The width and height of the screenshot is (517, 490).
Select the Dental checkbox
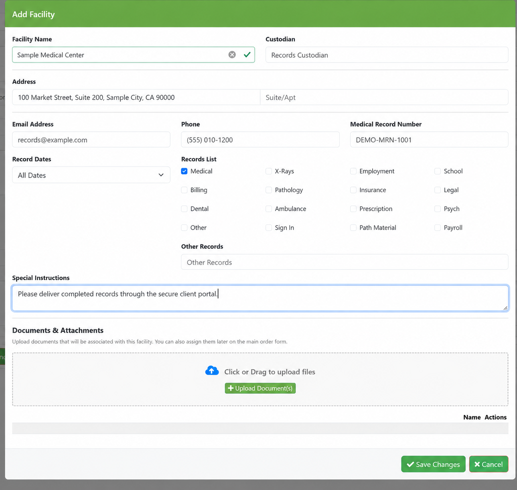tap(184, 209)
